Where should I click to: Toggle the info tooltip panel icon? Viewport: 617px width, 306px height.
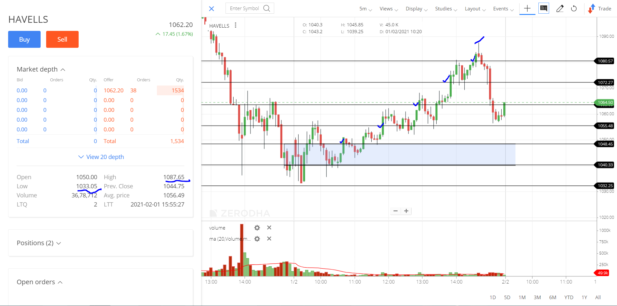tap(544, 8)
